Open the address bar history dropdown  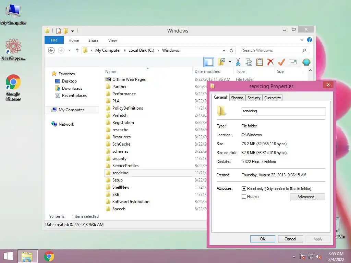224,50
